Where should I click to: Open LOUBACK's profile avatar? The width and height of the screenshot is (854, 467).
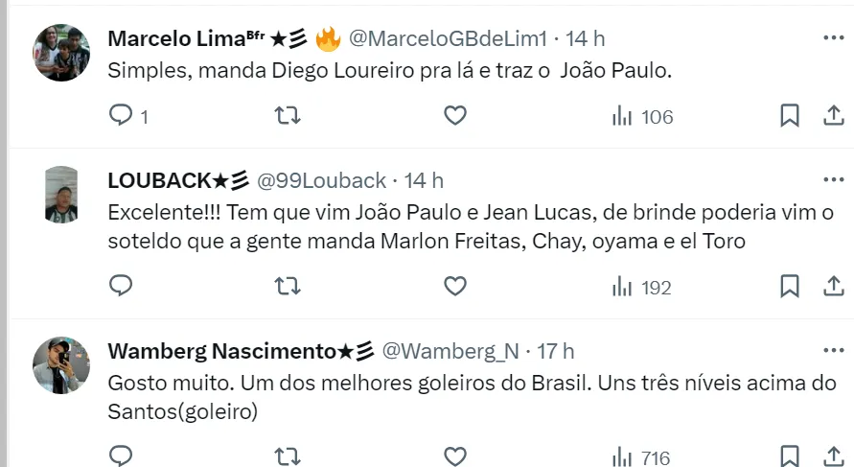pyautogui.click(x=61, y=195)
